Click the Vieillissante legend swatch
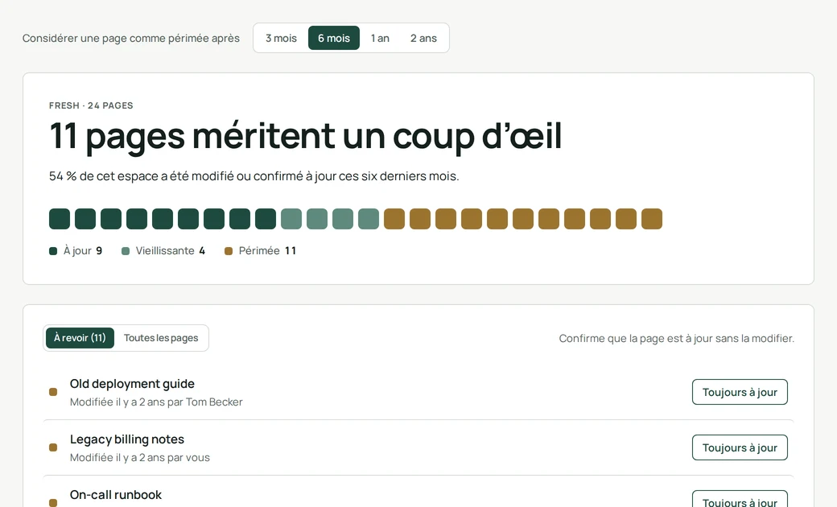The height and width of the screenshot is (507, 837). coord(126,251)
